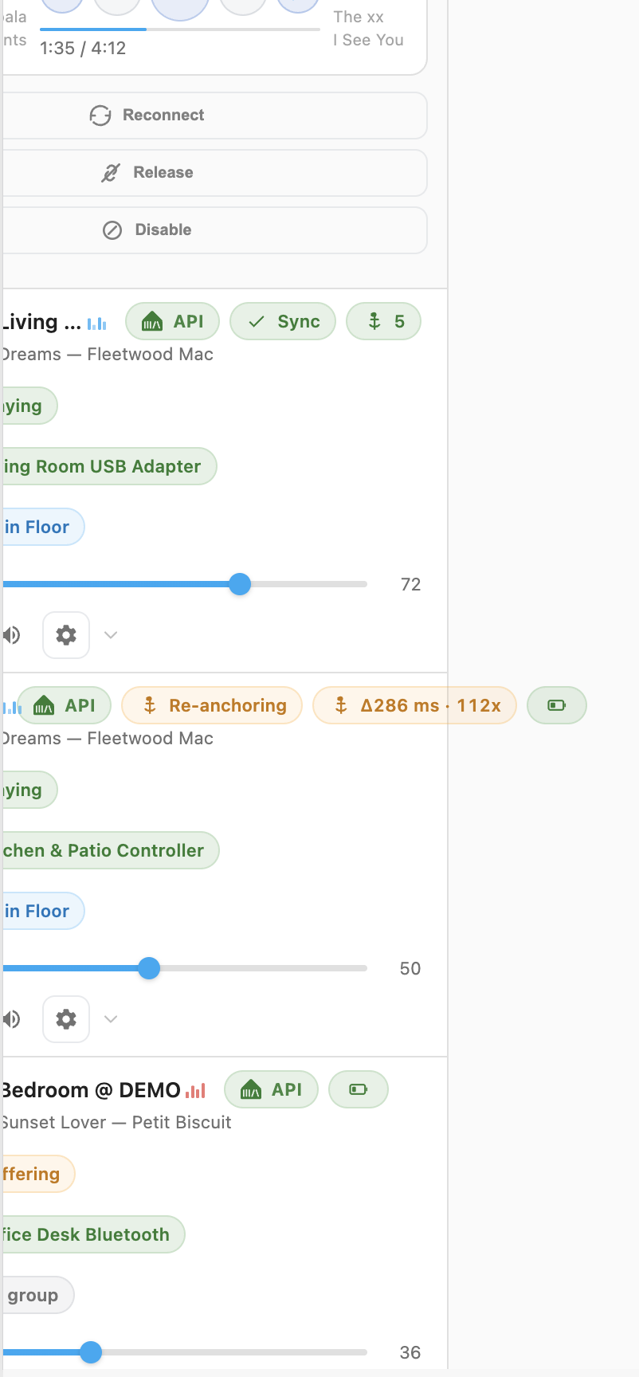The height and width of the screenshot is (1377, 639).
Task: Open Living Room player settings gear
Action: point(66,635)
